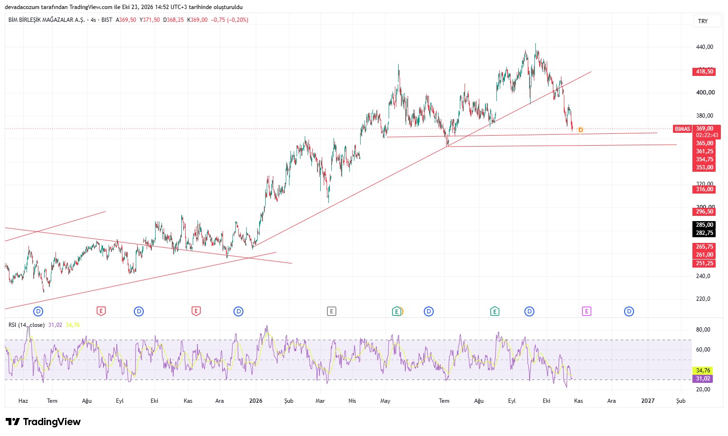The width and height of the screenshot is (728, 436).
Task: Click the devadacozum attribution header text
Action: tap(123, 7)
